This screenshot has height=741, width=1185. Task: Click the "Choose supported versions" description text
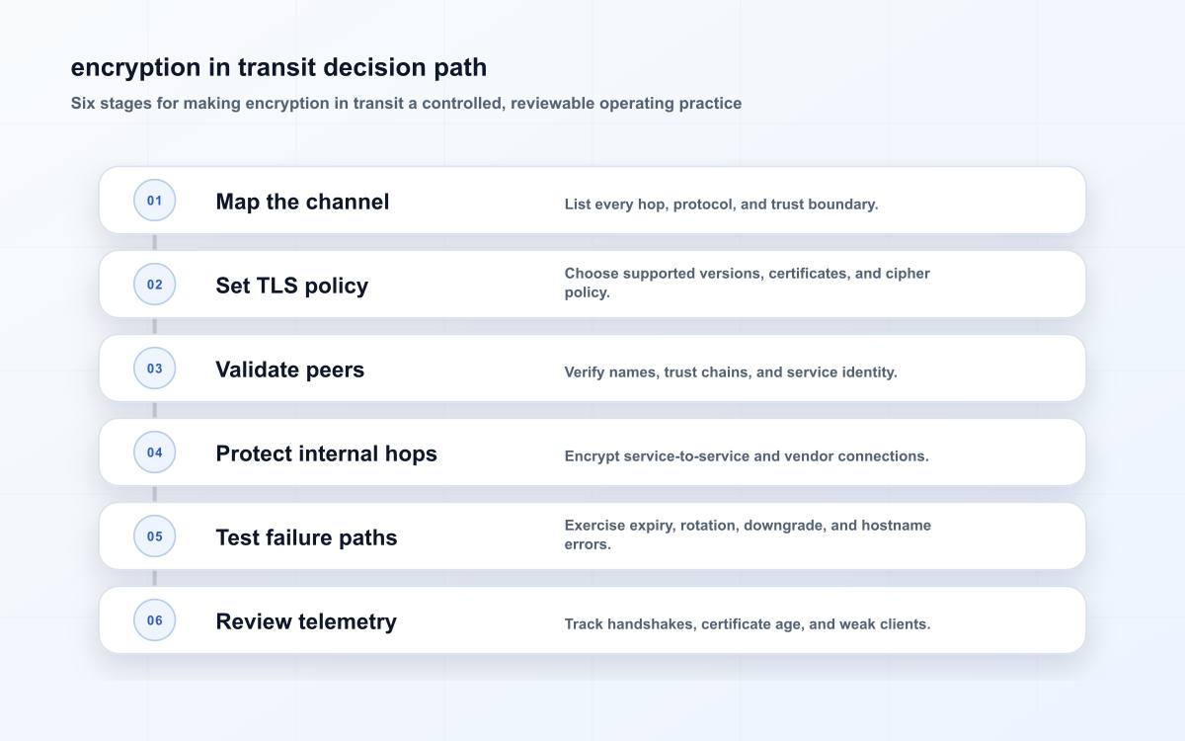(x=748, y=283)
